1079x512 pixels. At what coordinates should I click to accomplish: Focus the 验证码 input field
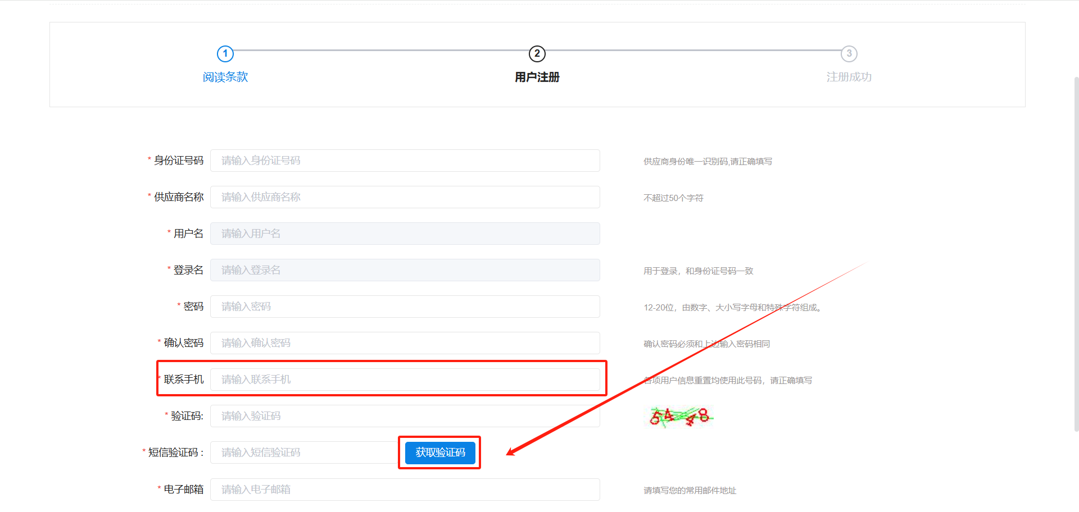click(x=405, y=416)
